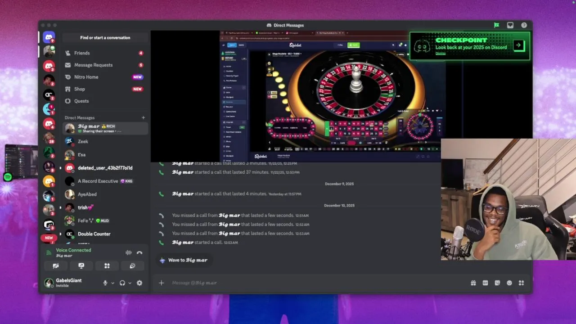This screenshot has width=576, height=324.
Task: Click missed call message at 12:52 AM
Action: pos(240,225)
